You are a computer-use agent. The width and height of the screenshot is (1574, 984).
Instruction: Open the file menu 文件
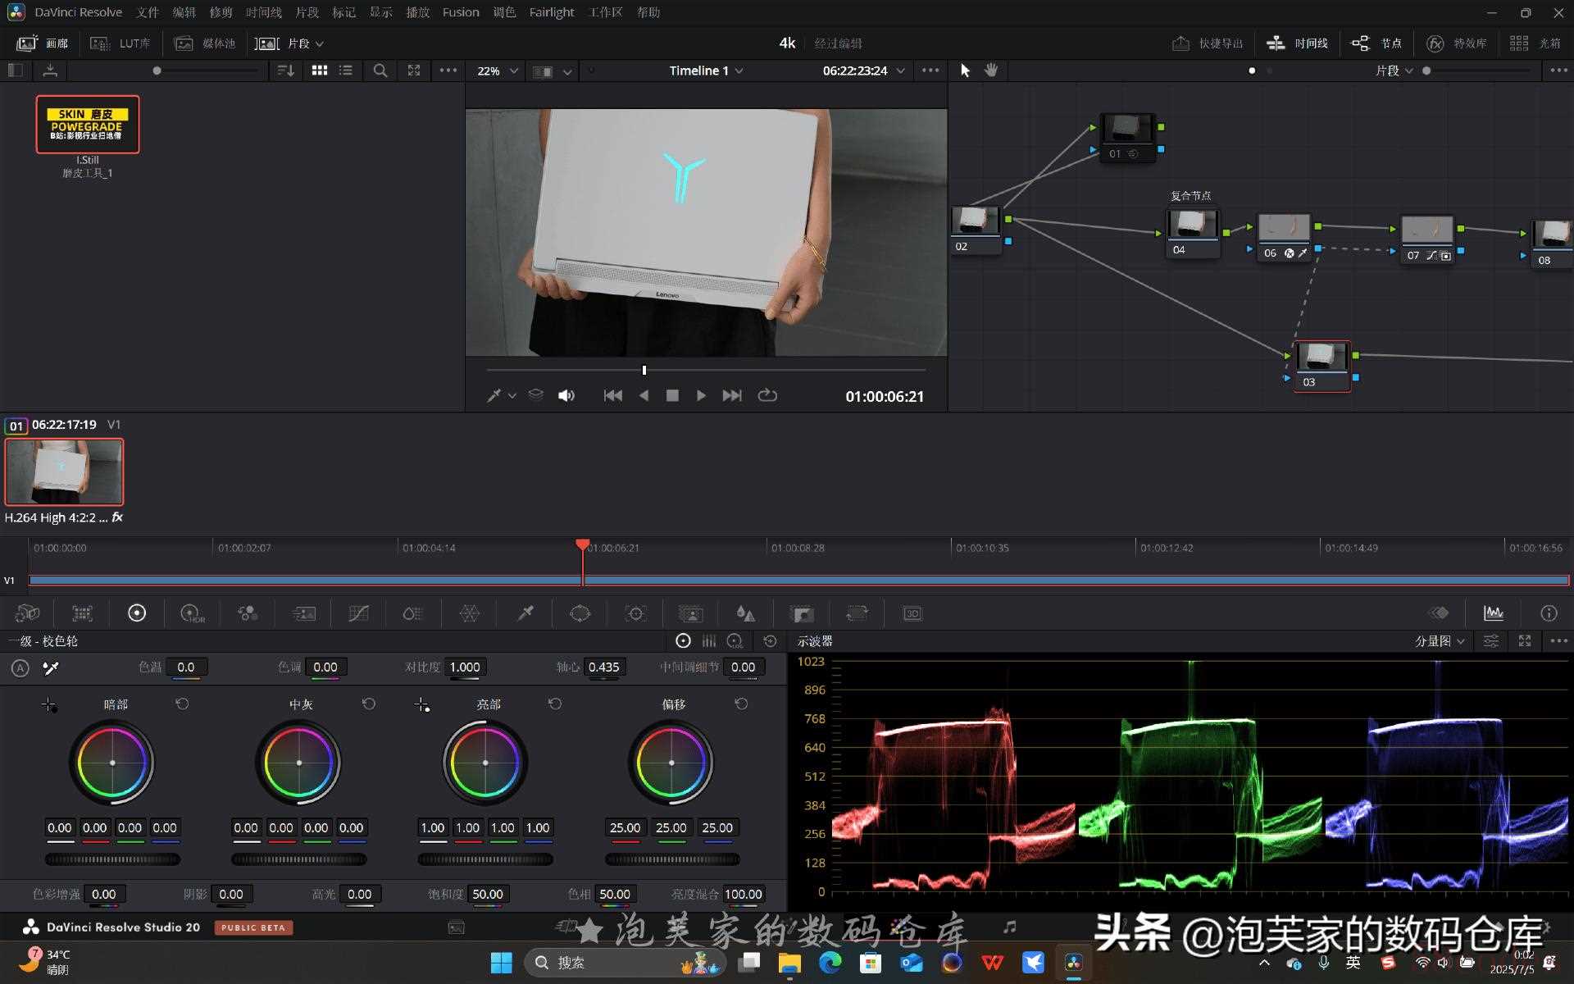[x=148, y=12]
